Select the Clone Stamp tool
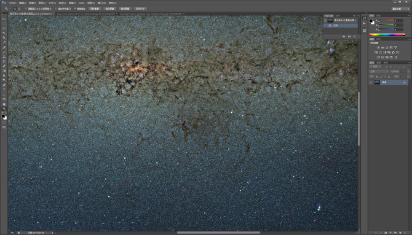Image resolution: width=412 pixels, height=235 pixels. click(x=4, y=56)
